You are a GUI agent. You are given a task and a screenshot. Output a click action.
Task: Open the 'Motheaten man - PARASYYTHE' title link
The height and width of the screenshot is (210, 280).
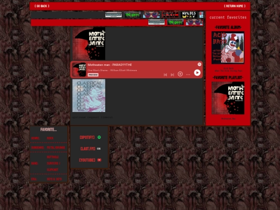pyautogui.click(x=109, y=65)
